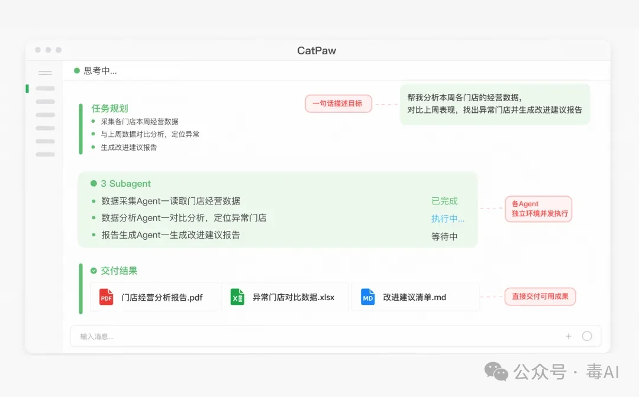Screen dimensions: 639x397
Task: Click 与上周数据对比分析,定位异常 item
Action: pos(150,134)
